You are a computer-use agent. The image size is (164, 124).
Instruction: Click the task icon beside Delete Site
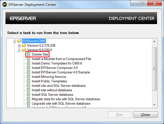[29, 55]
